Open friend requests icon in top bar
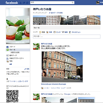Viewport: 103px width, 103px height. pos(21,3)
